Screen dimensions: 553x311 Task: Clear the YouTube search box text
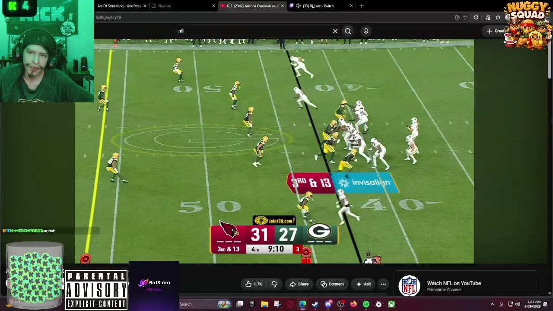[x=335, y=31]
